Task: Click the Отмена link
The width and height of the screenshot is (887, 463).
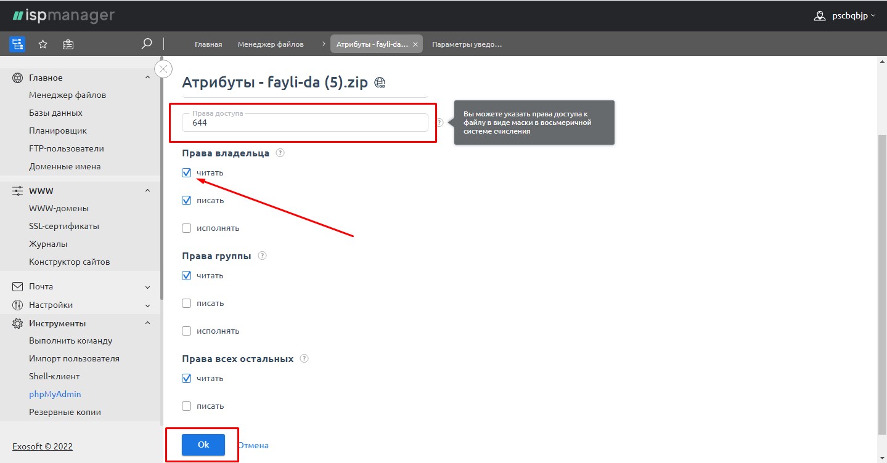Action: pyautogui.click(x=253, y=445)
